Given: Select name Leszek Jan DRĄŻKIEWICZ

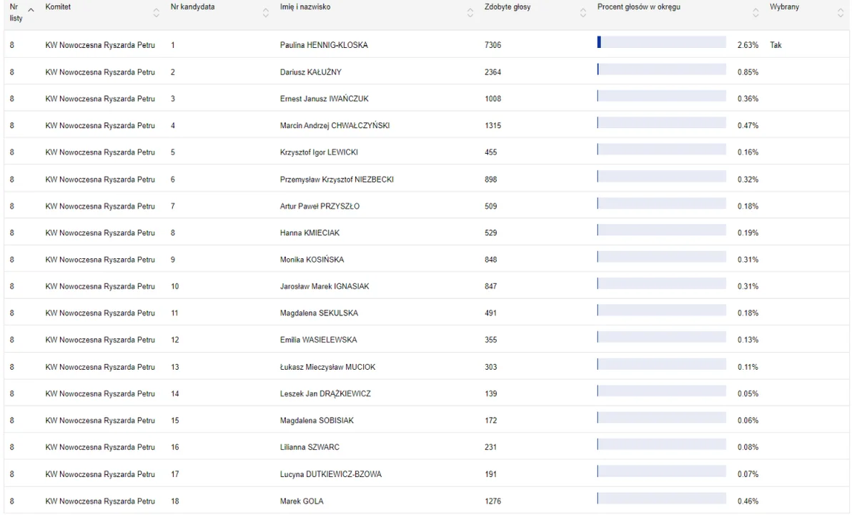Looking at the screenshot, I should pyautogui.click(x=325, y=393).
